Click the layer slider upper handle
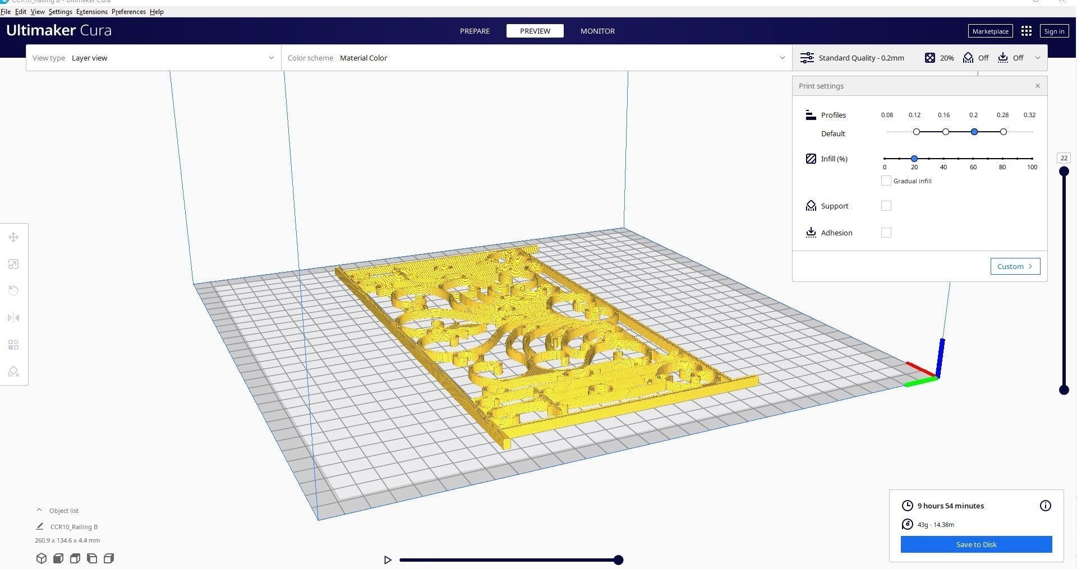Image resolution: width=1077 pixels, height=569 pixels. (x=1064, y=172)
